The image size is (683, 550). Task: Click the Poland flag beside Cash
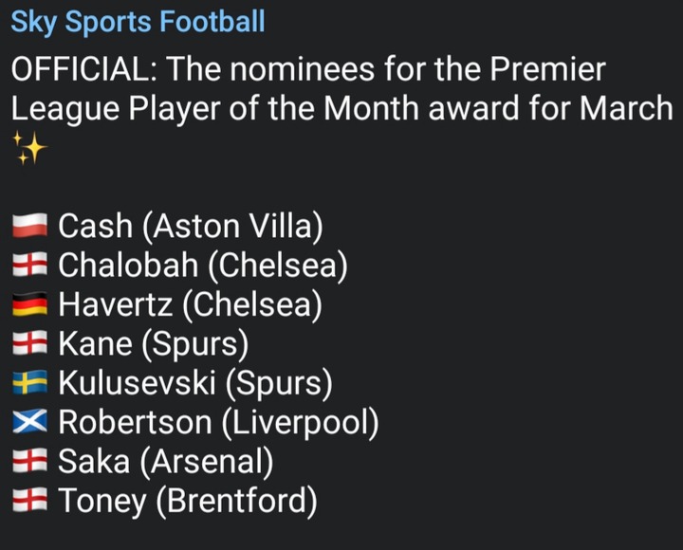(29, 225)
